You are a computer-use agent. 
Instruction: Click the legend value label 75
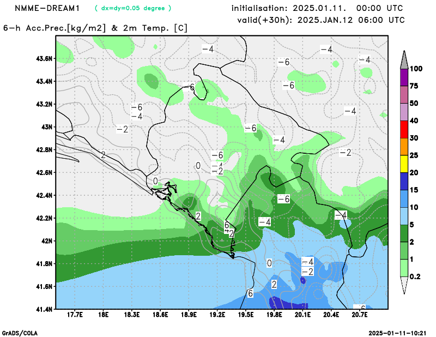[414, 86]
